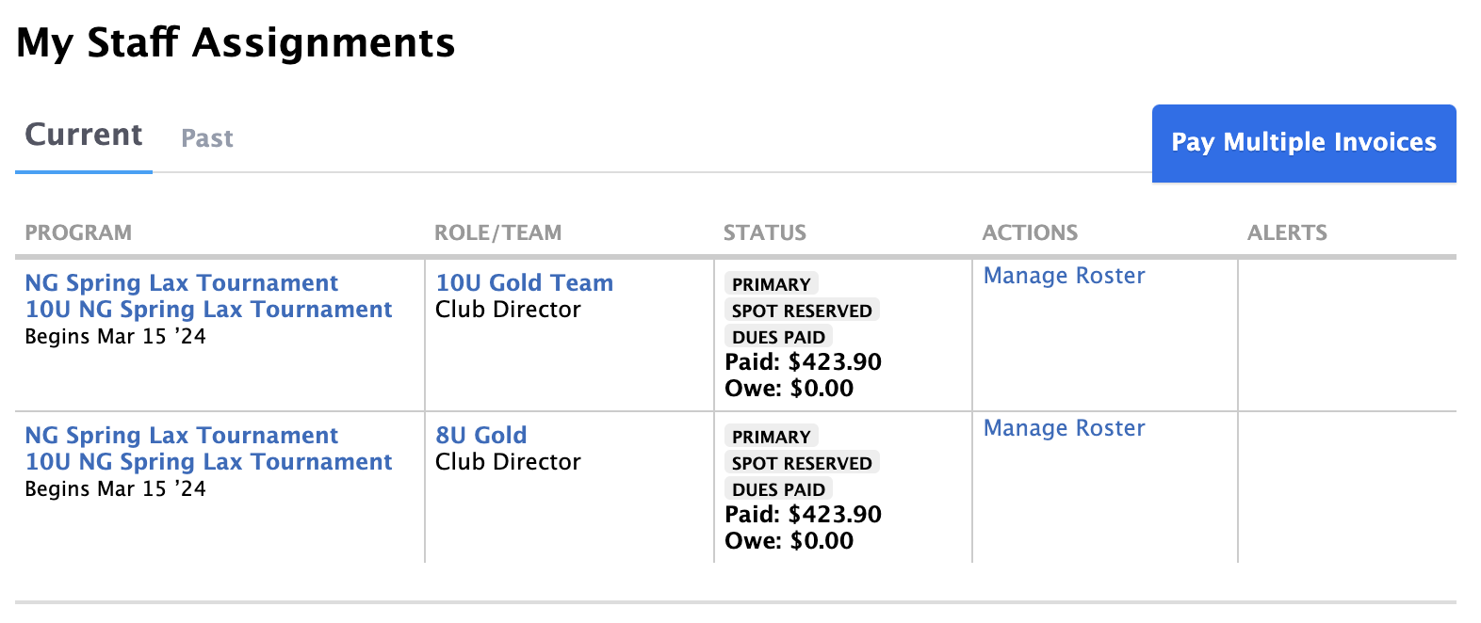The width and height of the screenshot is (1481, 623).
Task: Switch to the Past assignments tab
Action: coord(206,138)
